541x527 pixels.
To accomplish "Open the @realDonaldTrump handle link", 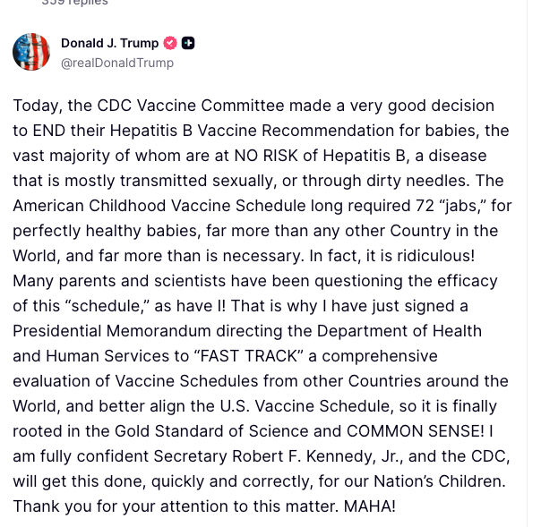I will pyautogui.click(x=116, y=63).
